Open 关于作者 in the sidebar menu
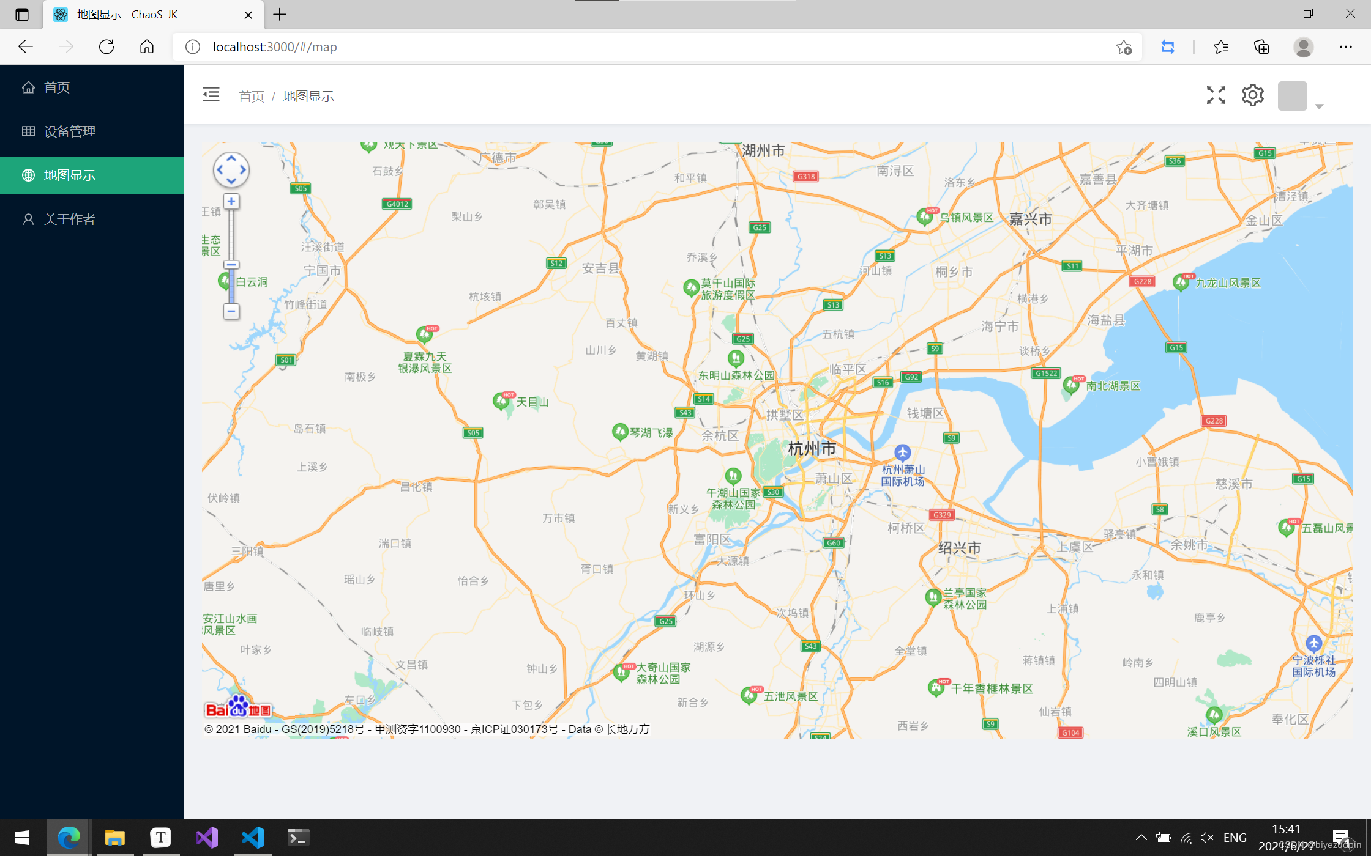This screenshot has height=856, width=1371. (69, 220)
